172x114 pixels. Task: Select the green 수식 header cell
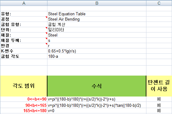97,86
